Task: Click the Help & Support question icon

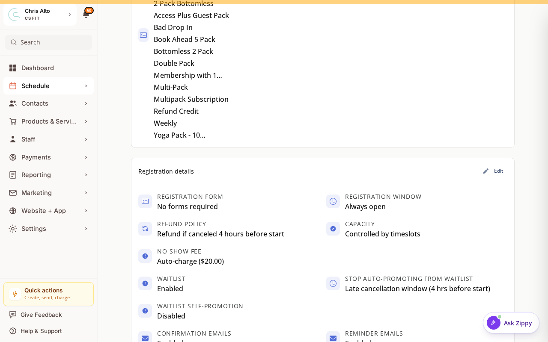Action: click(13, 331)
